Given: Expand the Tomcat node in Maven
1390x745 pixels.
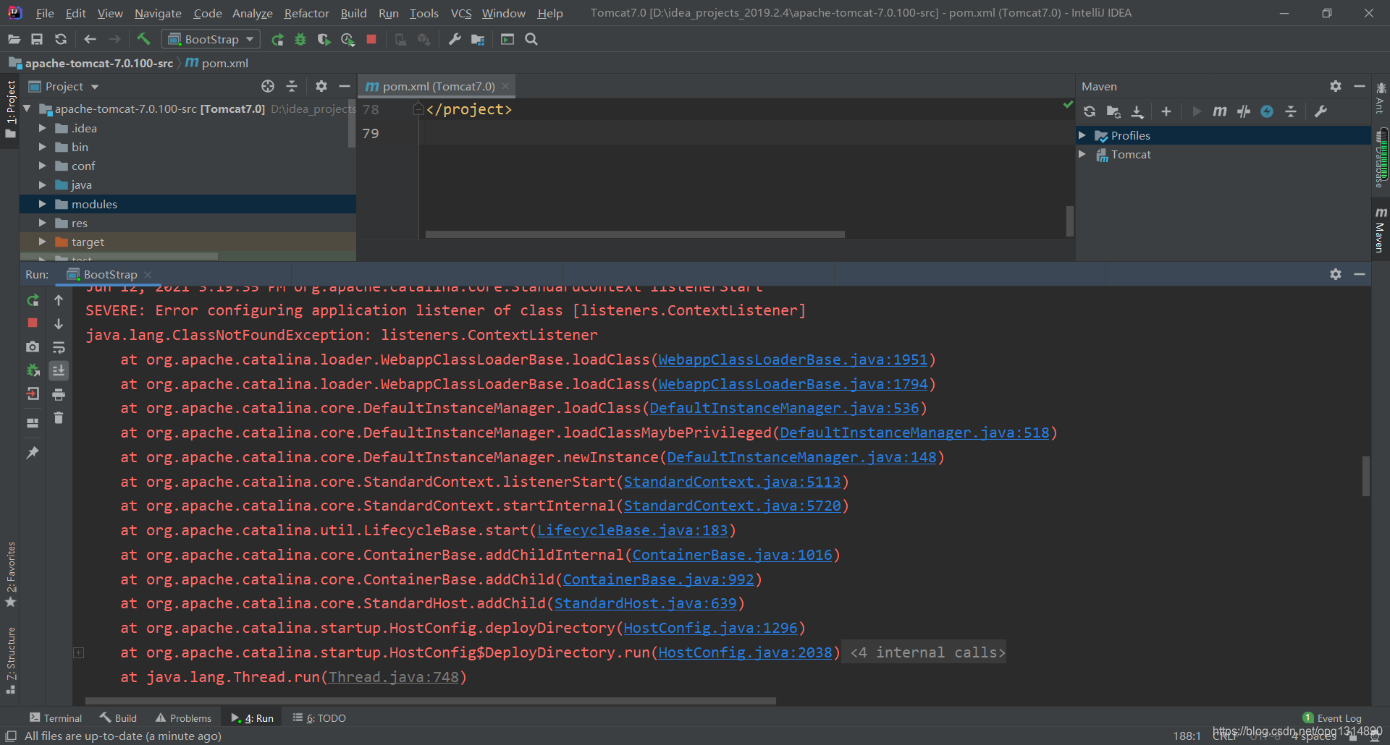Looking at the screenshot, I should pyautogui.click(x=1082, y=154).
